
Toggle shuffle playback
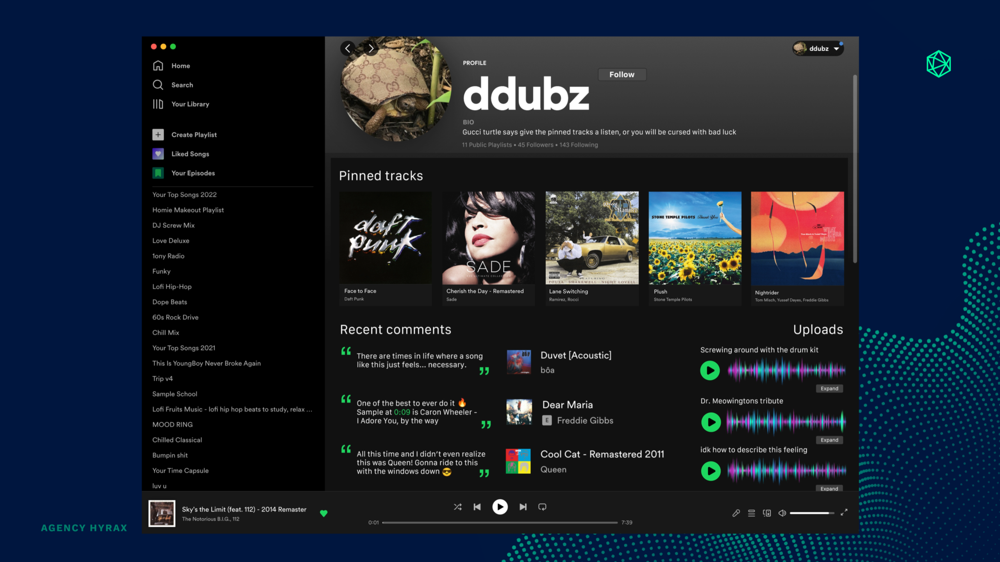457,507
